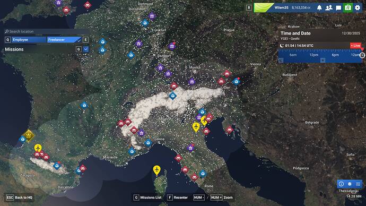Click the Missions heading
This screenshot has width=366, height=206.
pos(14,49)
